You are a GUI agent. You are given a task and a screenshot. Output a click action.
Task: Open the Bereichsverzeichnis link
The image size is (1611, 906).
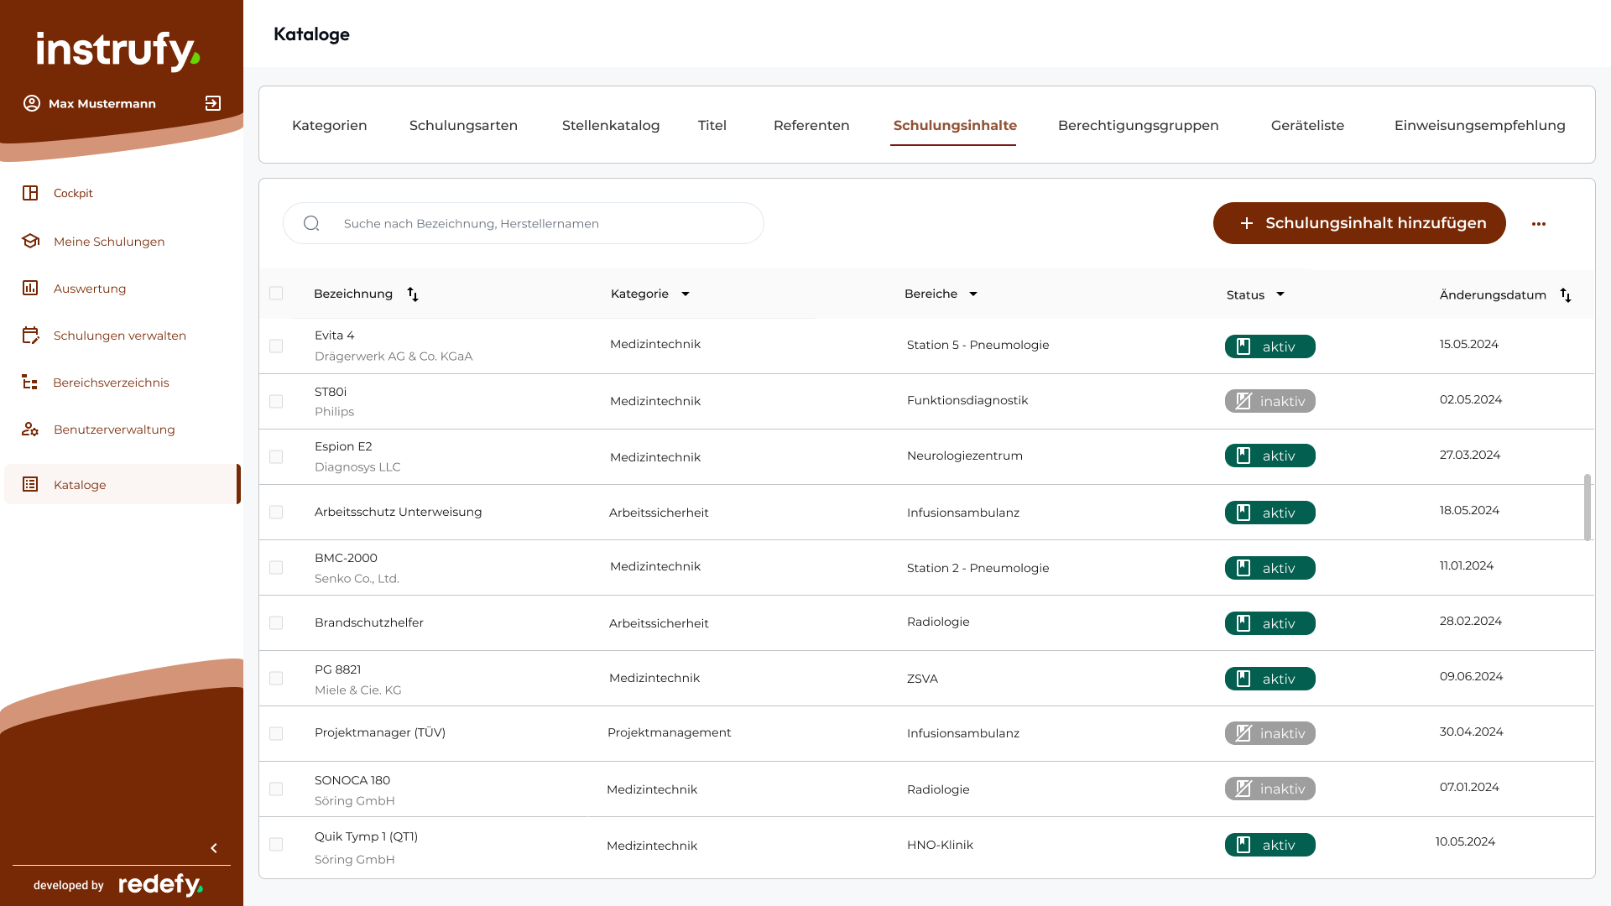111,383
